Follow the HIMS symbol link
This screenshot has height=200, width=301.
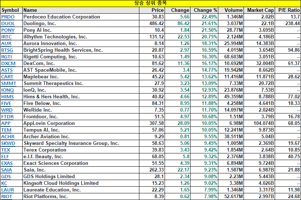coord(7,96)
